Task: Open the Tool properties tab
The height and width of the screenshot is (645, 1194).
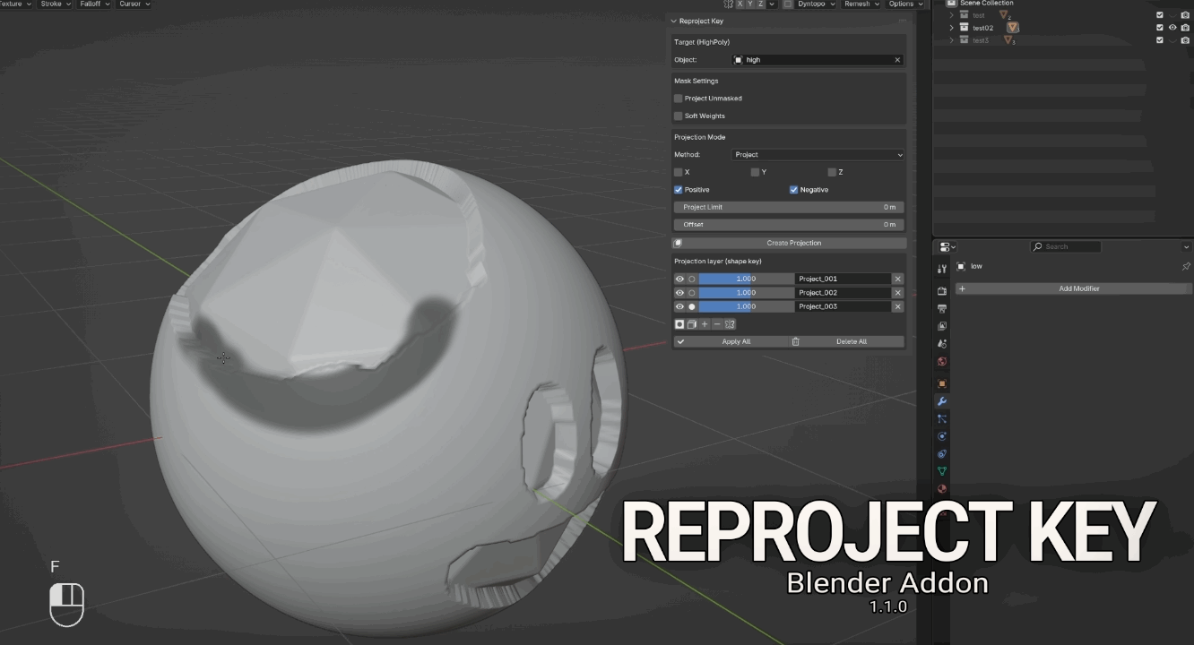Action: tap(942, 269)
